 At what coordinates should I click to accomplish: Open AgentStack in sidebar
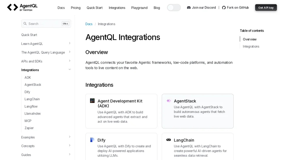coord(33,85)
